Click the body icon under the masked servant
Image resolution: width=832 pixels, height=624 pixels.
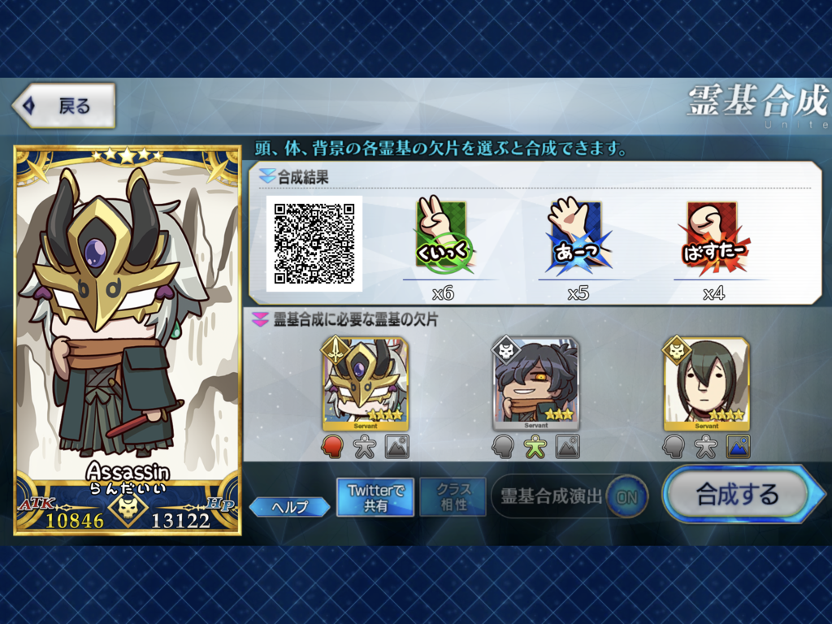click(x=365, y=447)
